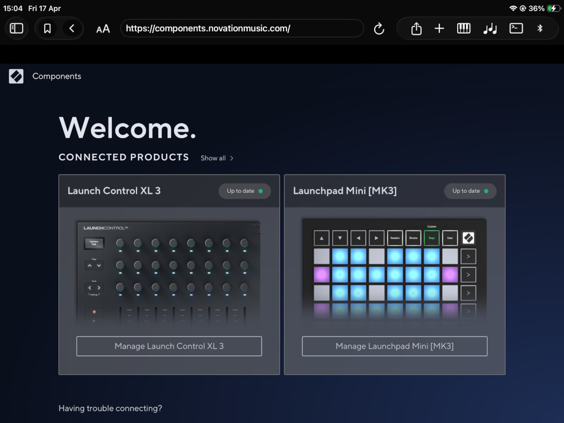This screenshot has height=423, width=564.
Task: Open the AA text size options
Action: (x=103, y=29)
